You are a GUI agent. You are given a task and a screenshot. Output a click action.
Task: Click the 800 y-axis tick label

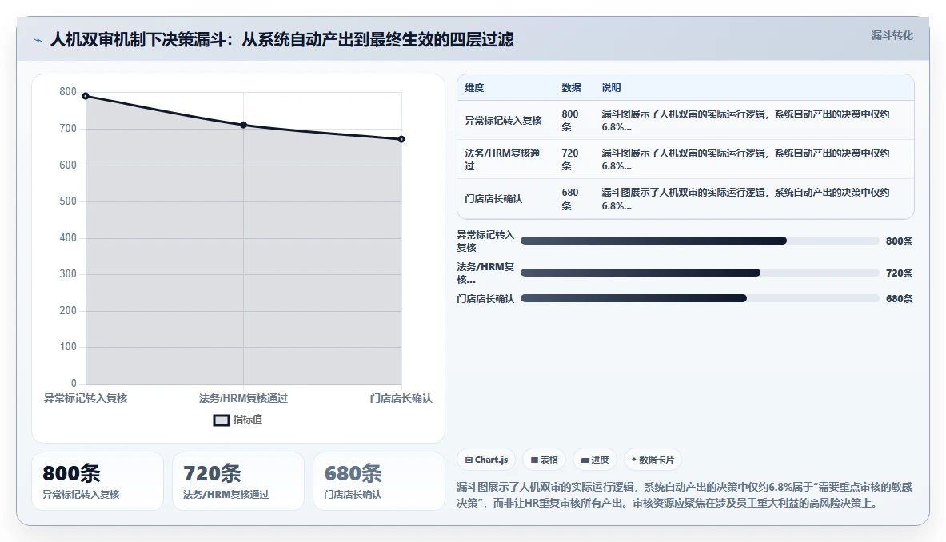[x=68, y=92]
